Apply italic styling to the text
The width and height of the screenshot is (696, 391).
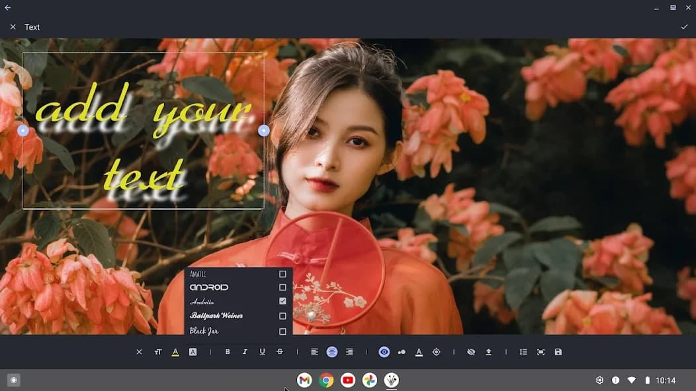pyautogui.click(x=244, y=351)
